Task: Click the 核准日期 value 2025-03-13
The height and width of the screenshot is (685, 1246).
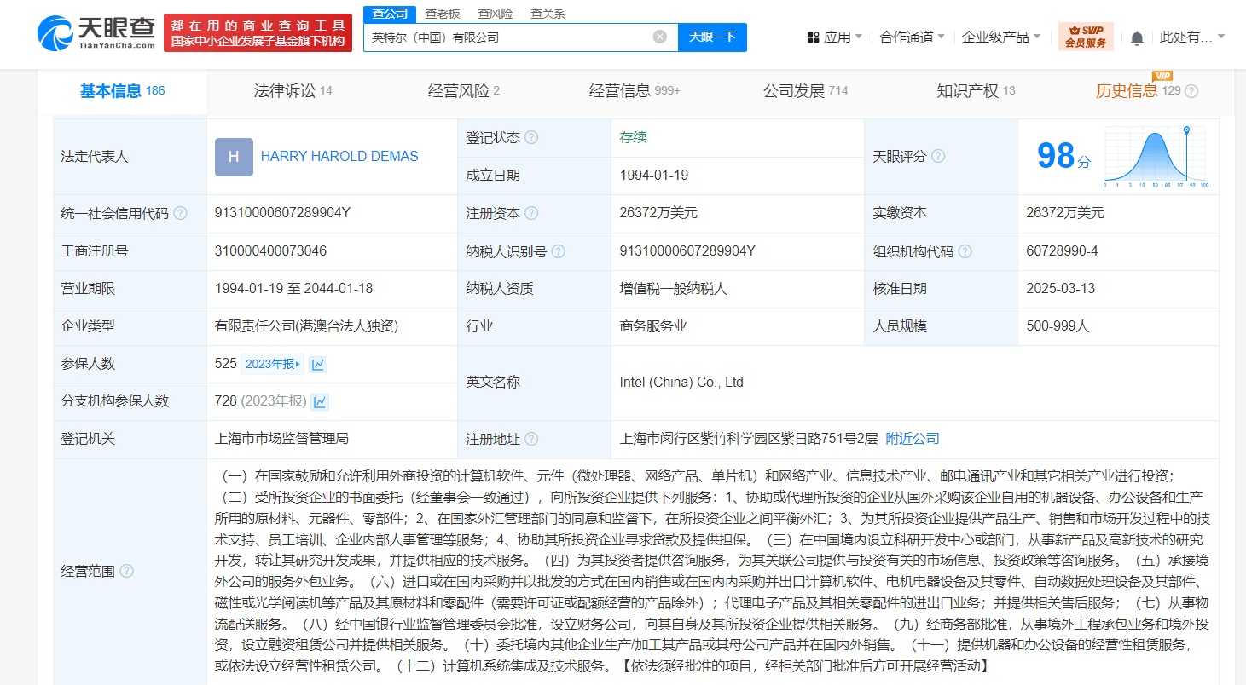Action: click(x=1061, y=289)
